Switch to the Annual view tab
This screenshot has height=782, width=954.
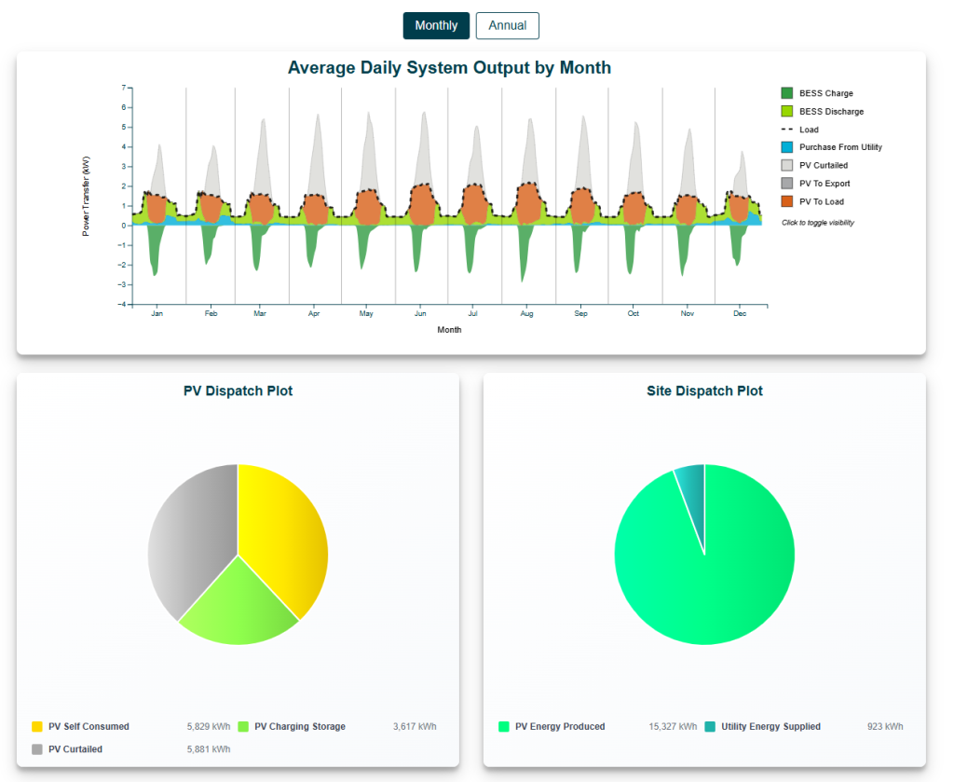(507, 26)
